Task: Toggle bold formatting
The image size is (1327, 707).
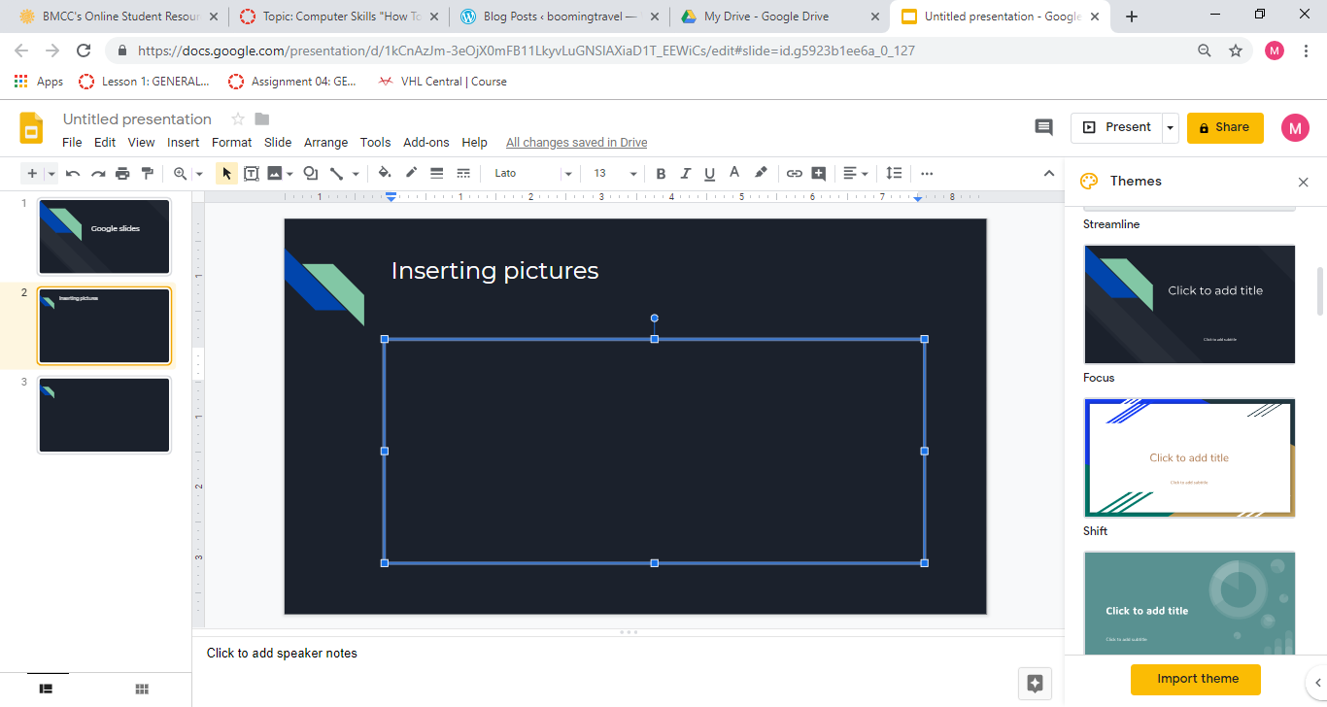Action: 661,174
